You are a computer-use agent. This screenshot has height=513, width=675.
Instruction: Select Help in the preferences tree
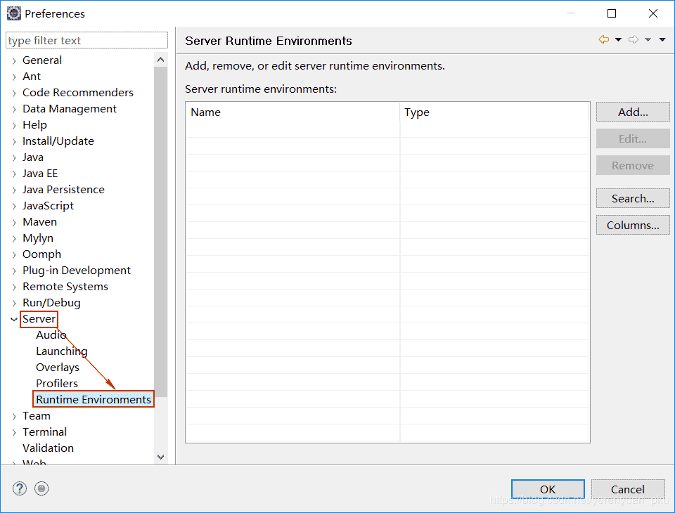34,125
